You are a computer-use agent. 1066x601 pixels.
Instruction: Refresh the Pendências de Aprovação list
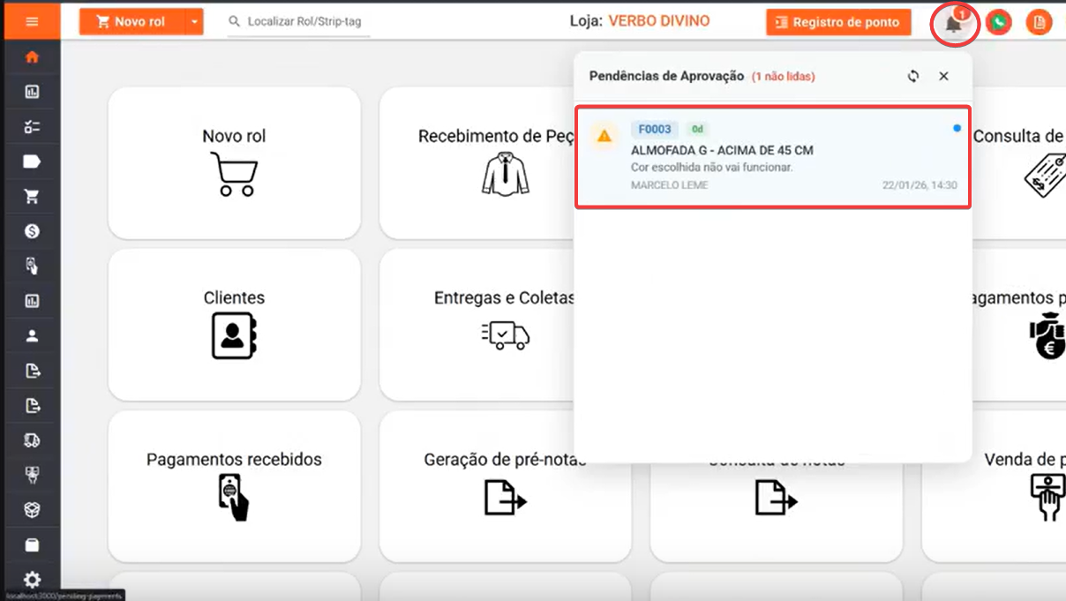(x=913, y=77)
